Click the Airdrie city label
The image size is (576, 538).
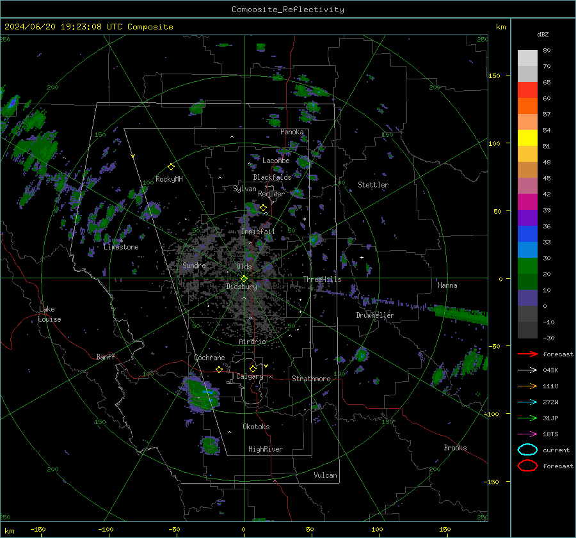[x=252, y=342]
